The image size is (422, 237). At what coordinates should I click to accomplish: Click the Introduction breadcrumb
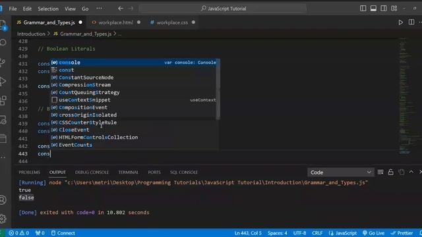(x=31, y=34)
